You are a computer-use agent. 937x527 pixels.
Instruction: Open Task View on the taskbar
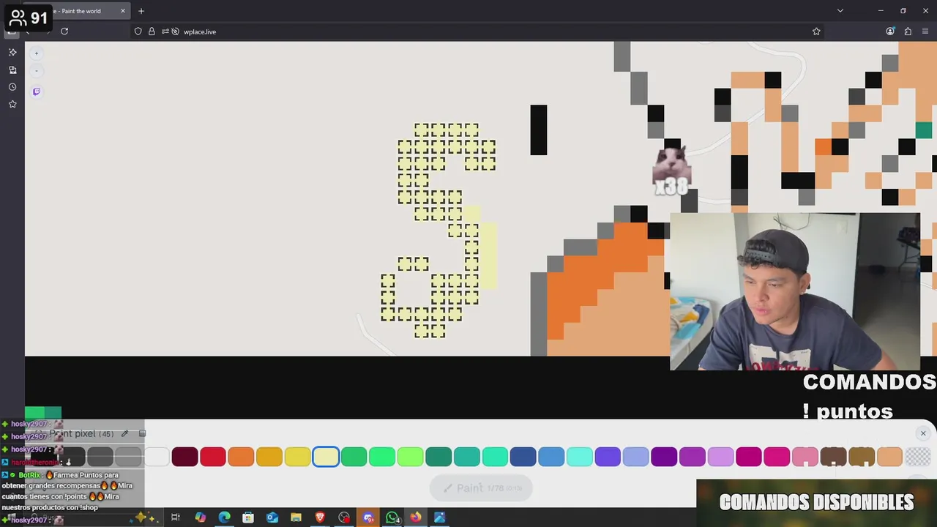(176, 517)
